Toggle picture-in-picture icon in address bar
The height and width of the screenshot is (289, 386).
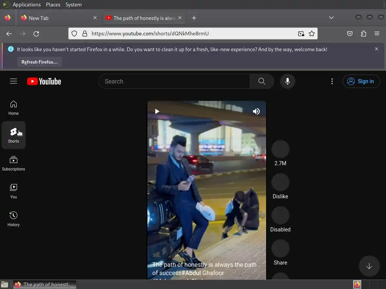point(301,33)
